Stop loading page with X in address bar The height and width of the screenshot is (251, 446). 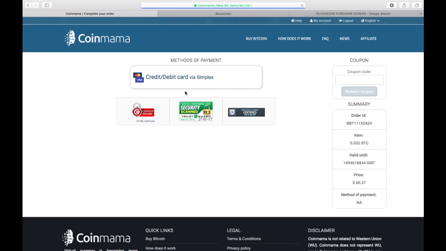(302, 5)
